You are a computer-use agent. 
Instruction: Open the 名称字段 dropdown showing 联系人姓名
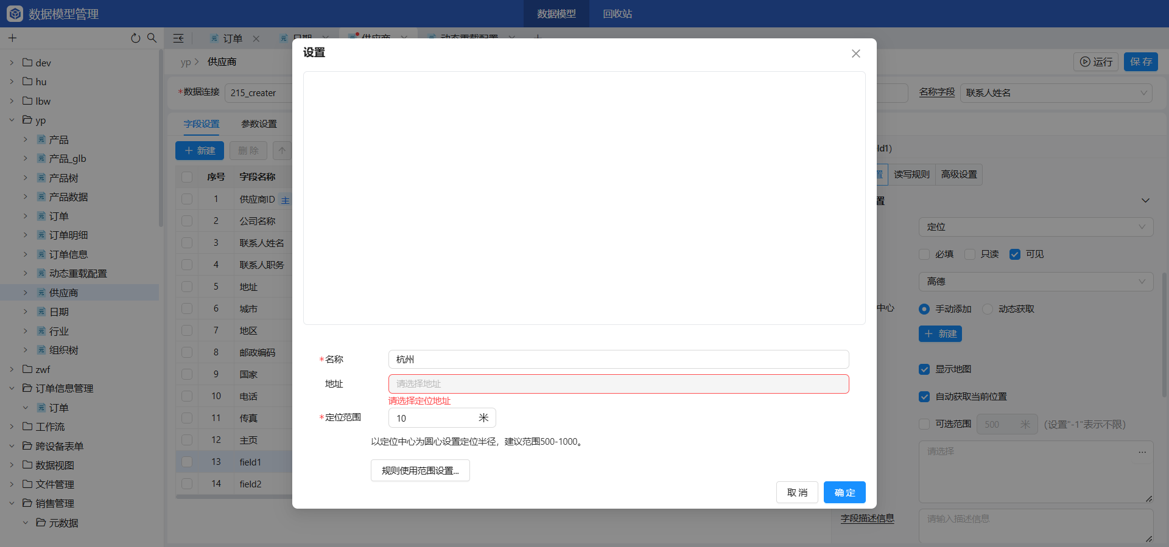(x=1056, y=92)
